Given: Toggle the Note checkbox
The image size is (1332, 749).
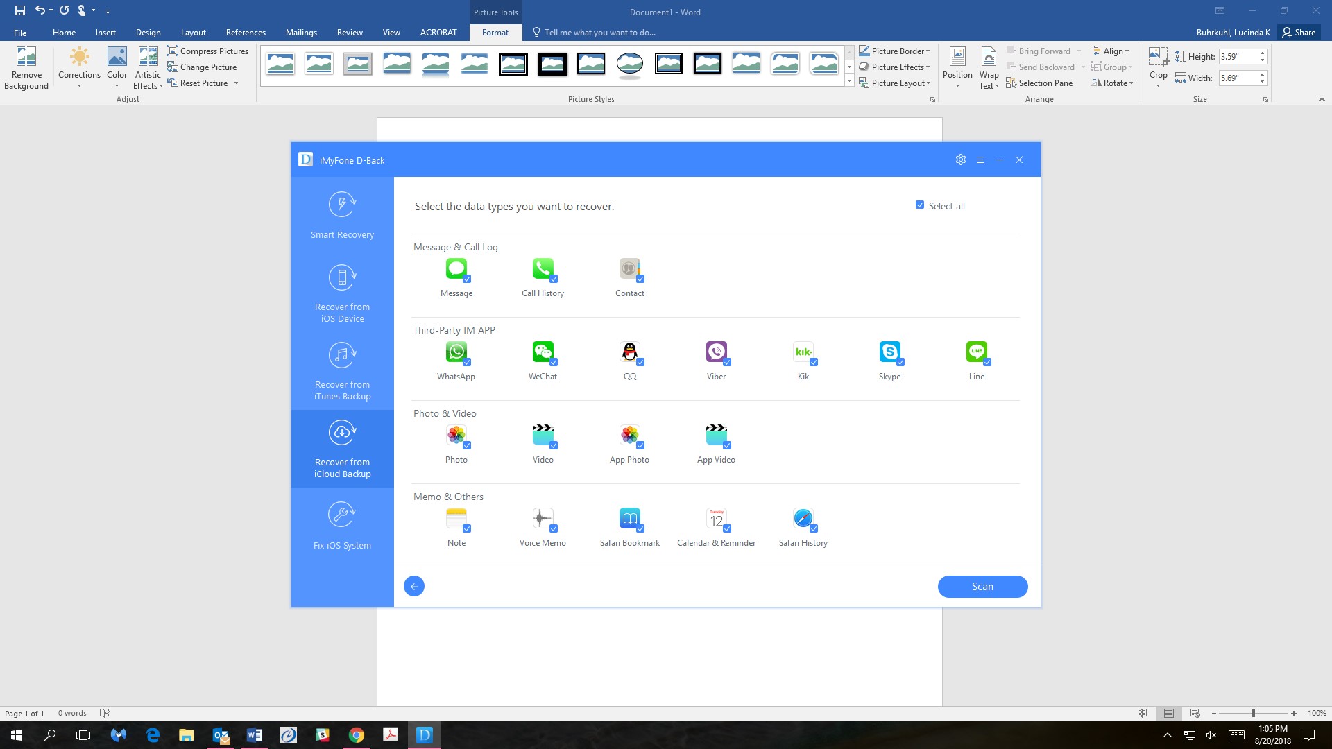Looking at the screenshot, I should pos(467,528).
